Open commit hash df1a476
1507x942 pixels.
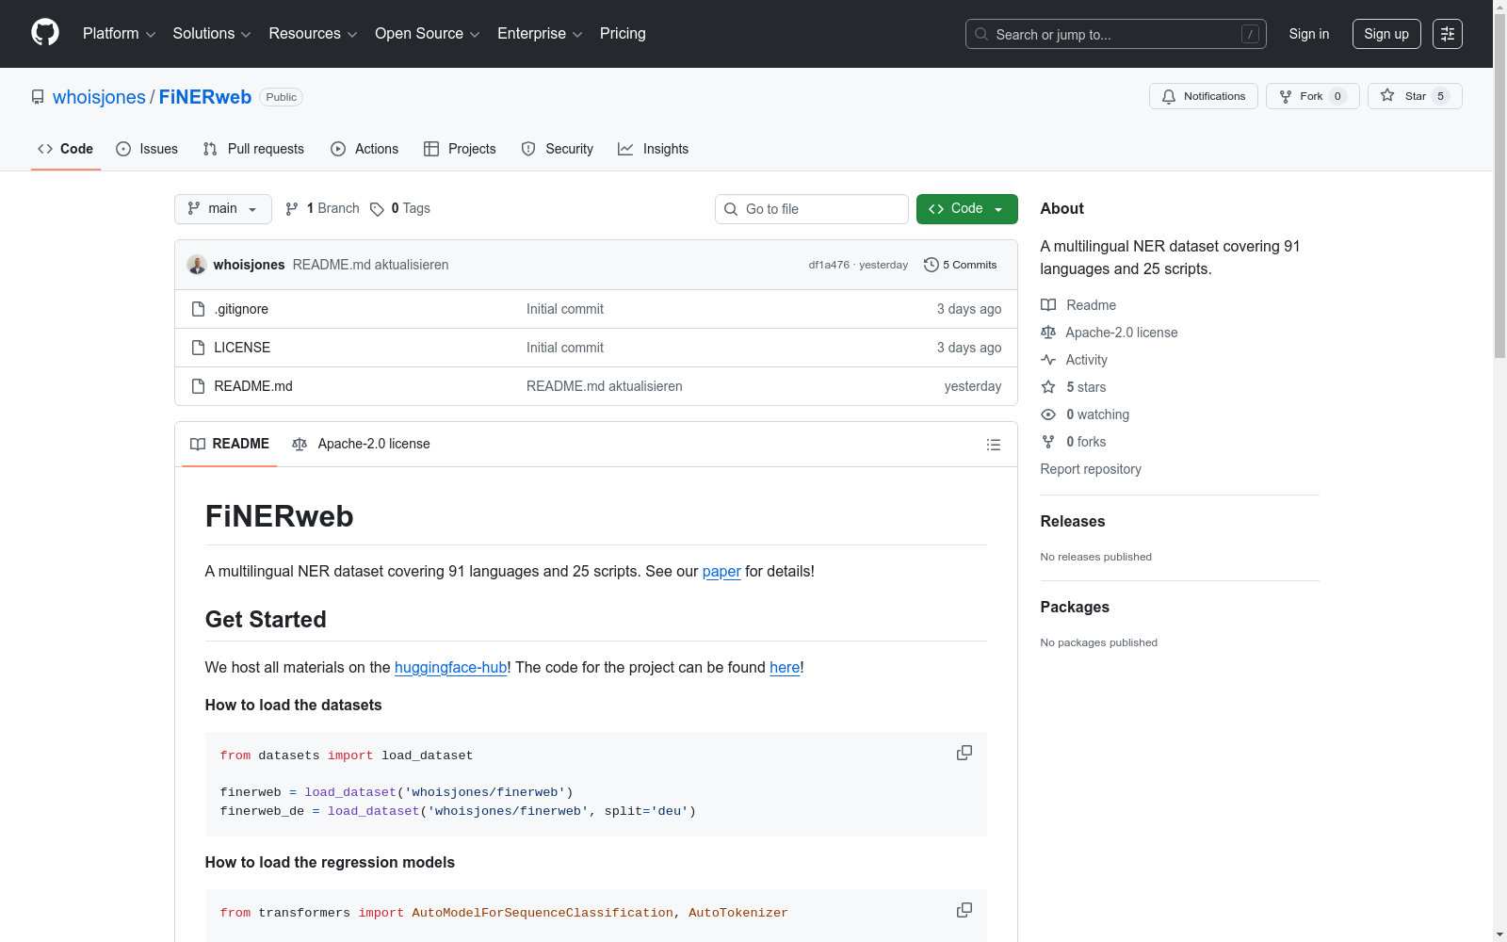829,265
